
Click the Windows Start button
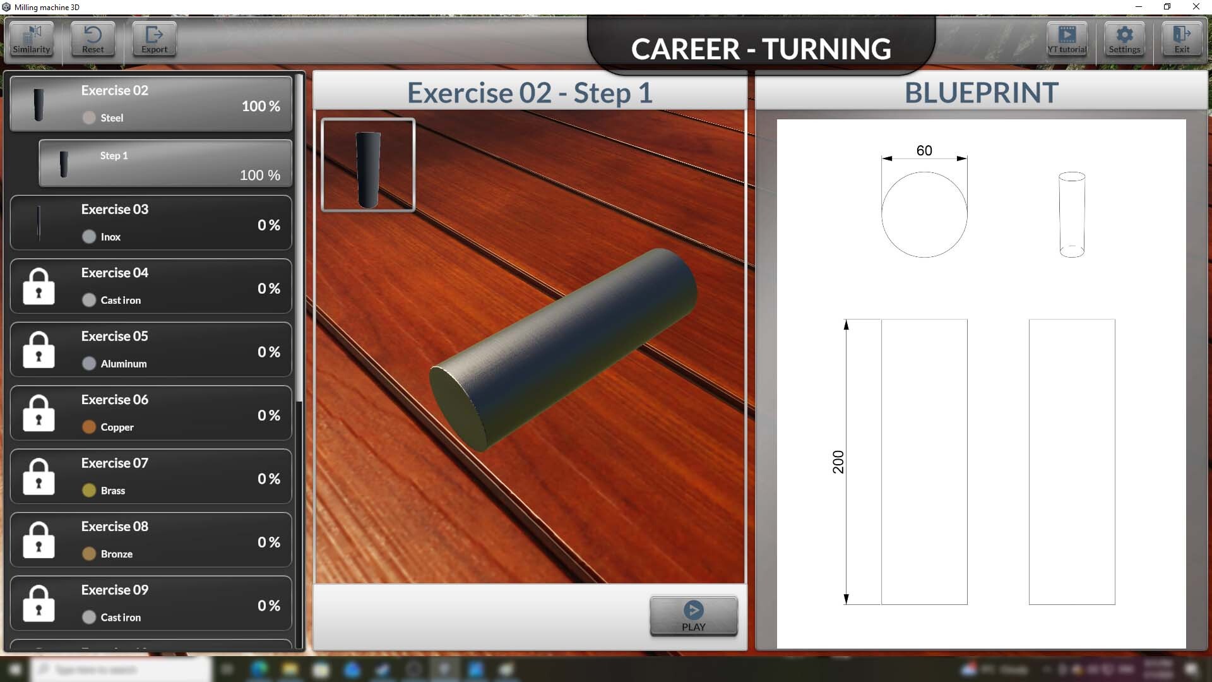tap(15, 669)
